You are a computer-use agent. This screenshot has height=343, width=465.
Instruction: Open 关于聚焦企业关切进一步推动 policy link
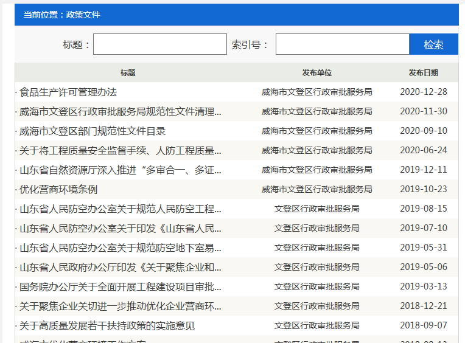(121, 306)
